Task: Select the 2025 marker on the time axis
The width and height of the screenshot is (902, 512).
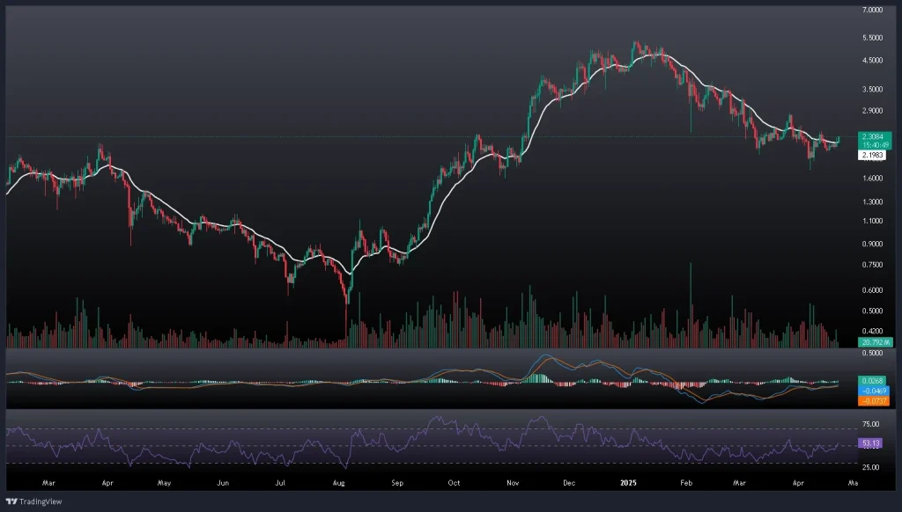Action: (x=627, y=483)
